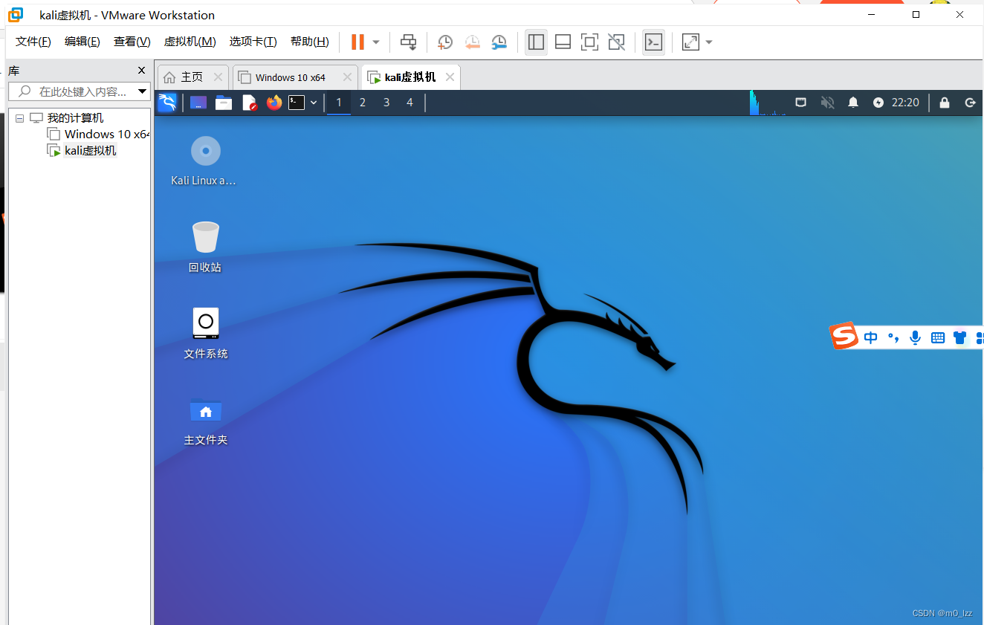Toggle Sogou punctuation mode button
Image resolution: width=984 pixels, height=625 pixels.
(894, 338)
